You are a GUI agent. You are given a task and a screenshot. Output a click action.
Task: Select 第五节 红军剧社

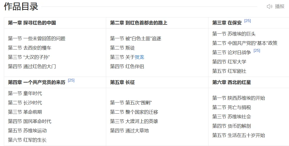click(229, 71)
